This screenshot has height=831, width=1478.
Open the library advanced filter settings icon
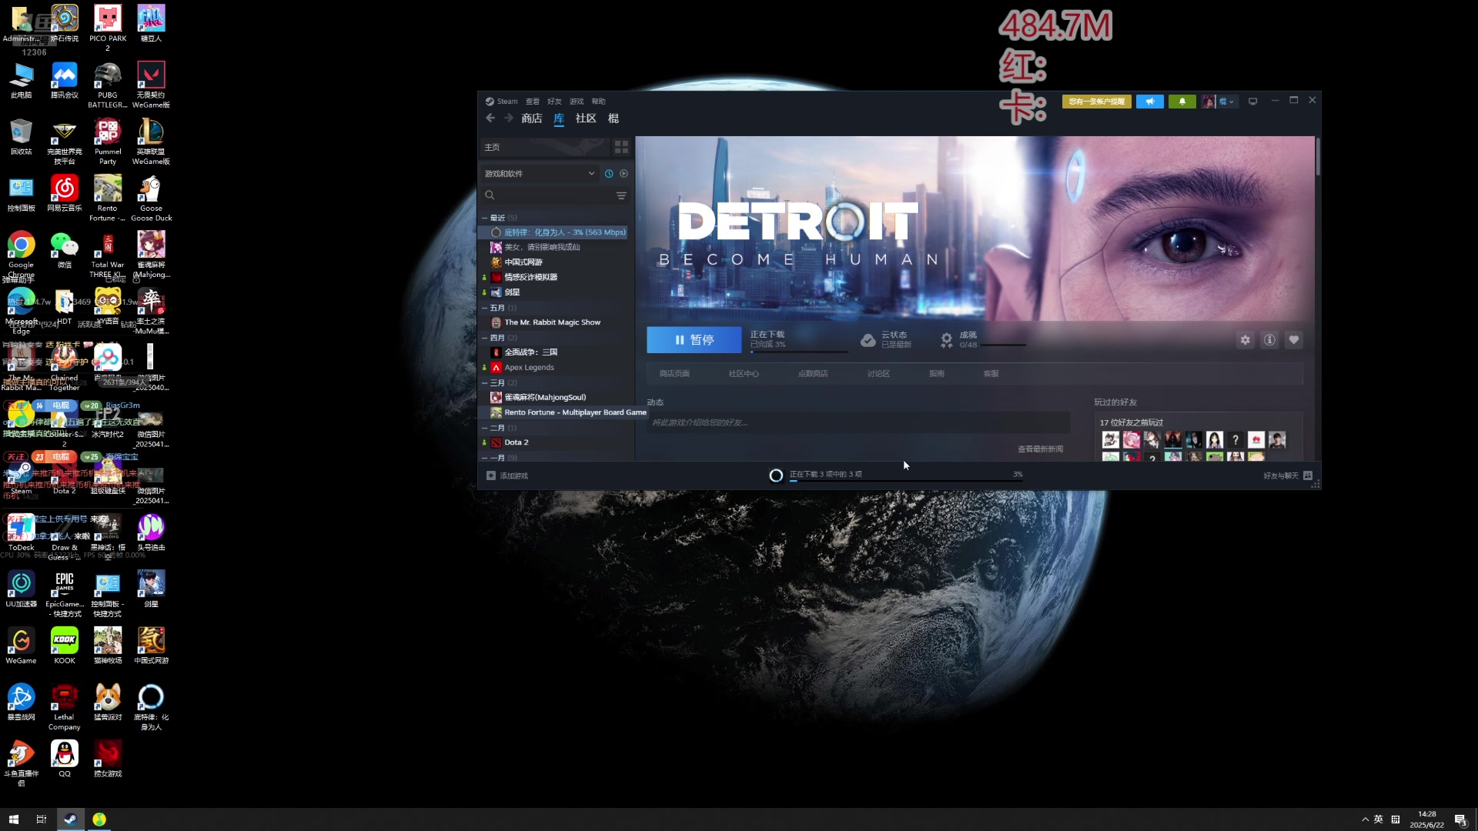pyautogui.click(x=621, y=195)
